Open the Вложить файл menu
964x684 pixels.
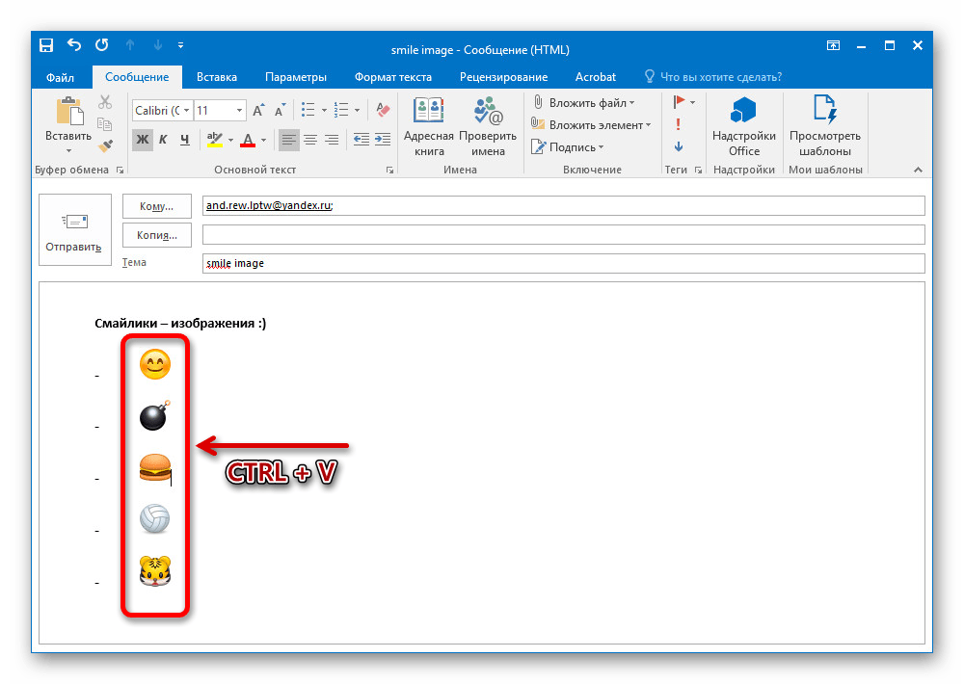click(582, 103)
